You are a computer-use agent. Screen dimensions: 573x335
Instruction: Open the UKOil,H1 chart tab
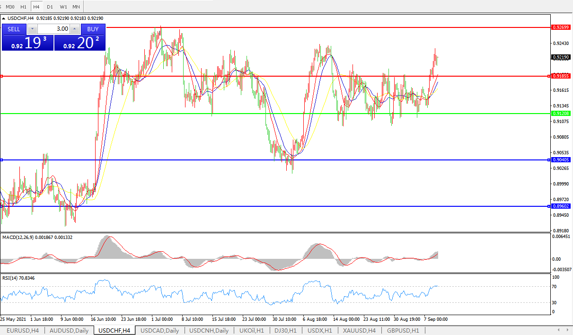pyautogui.click(x=251, y=330)
